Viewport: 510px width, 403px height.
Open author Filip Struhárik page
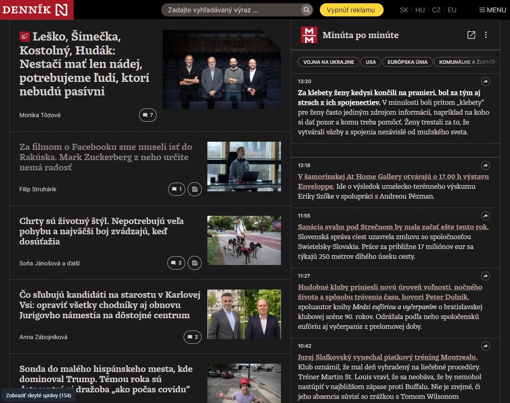click(38, 189)
